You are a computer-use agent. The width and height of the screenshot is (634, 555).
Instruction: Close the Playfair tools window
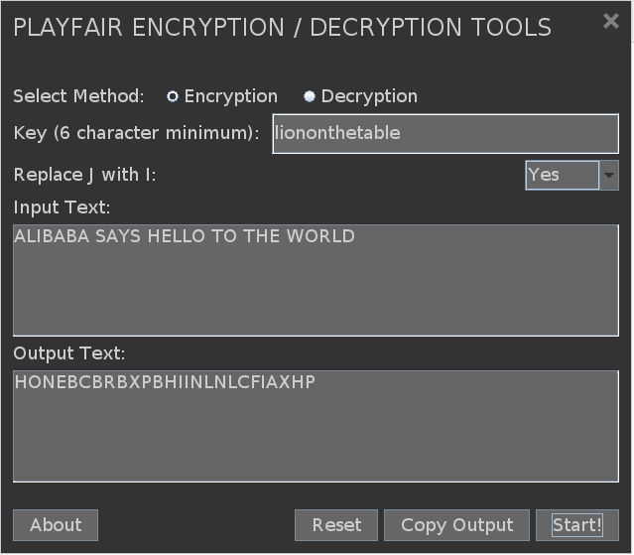(611, 21)
